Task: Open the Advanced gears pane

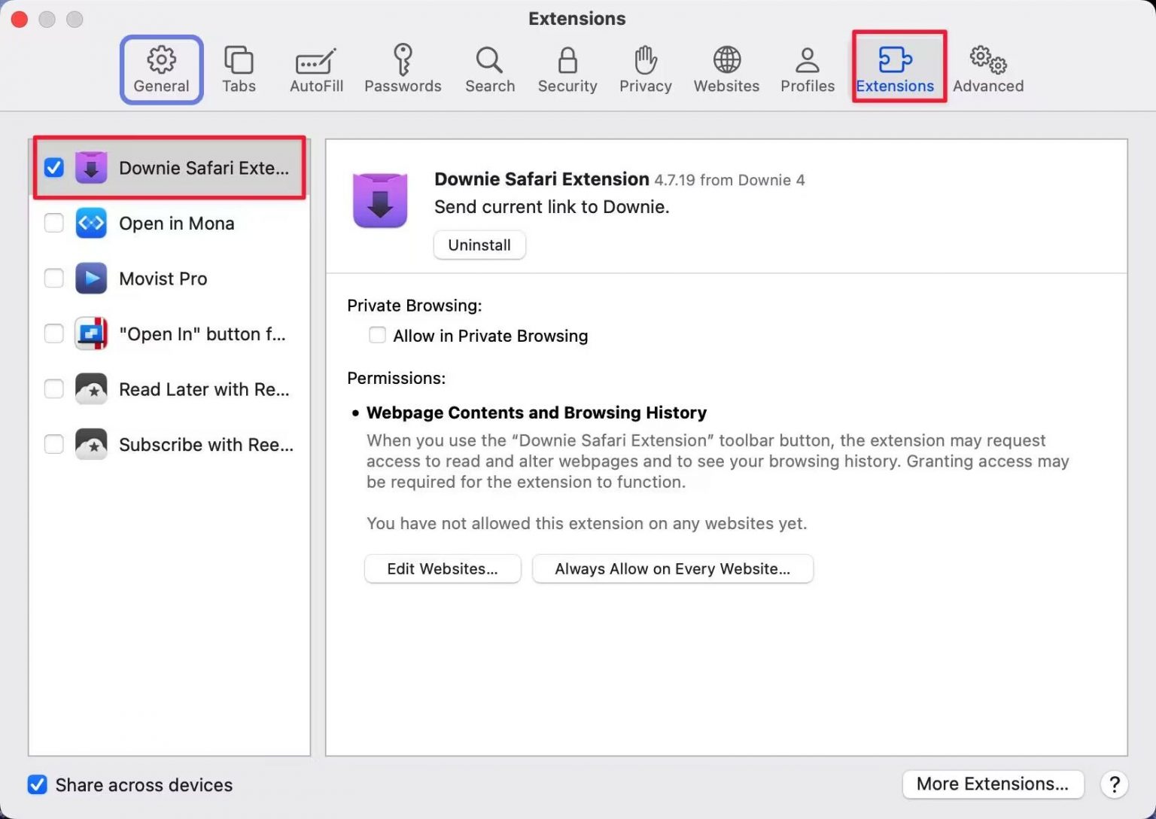Action: [x=987, y=69]
